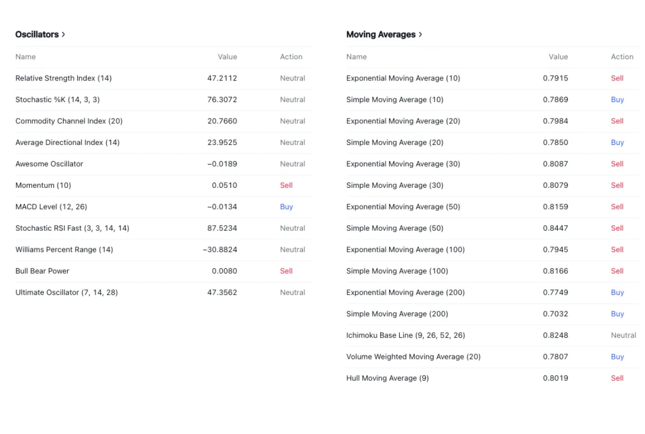Image resolution: width=645 pixels, height=434 pixels.
Task: Click the chevron next to Moving Averages
Action: [420, 34]
